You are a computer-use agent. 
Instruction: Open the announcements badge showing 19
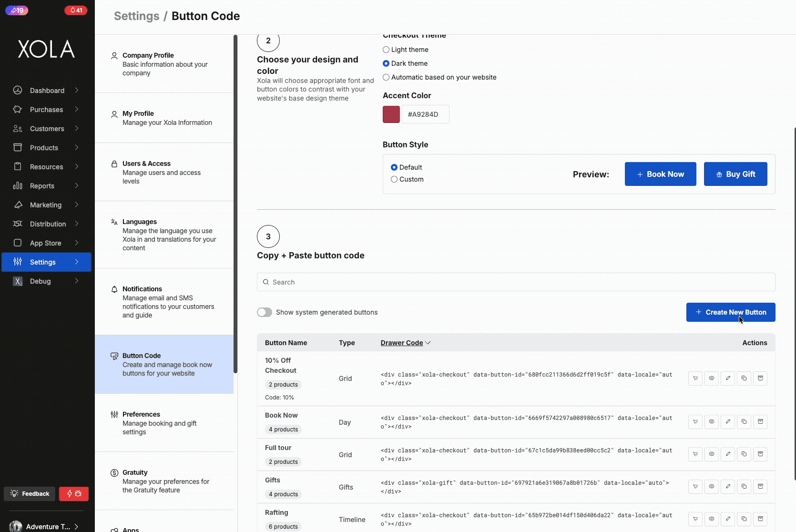point(17,10)
